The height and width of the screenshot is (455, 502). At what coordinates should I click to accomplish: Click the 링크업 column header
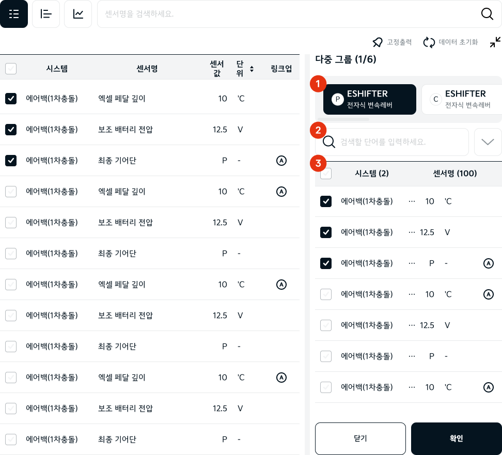tap(281, 69)
